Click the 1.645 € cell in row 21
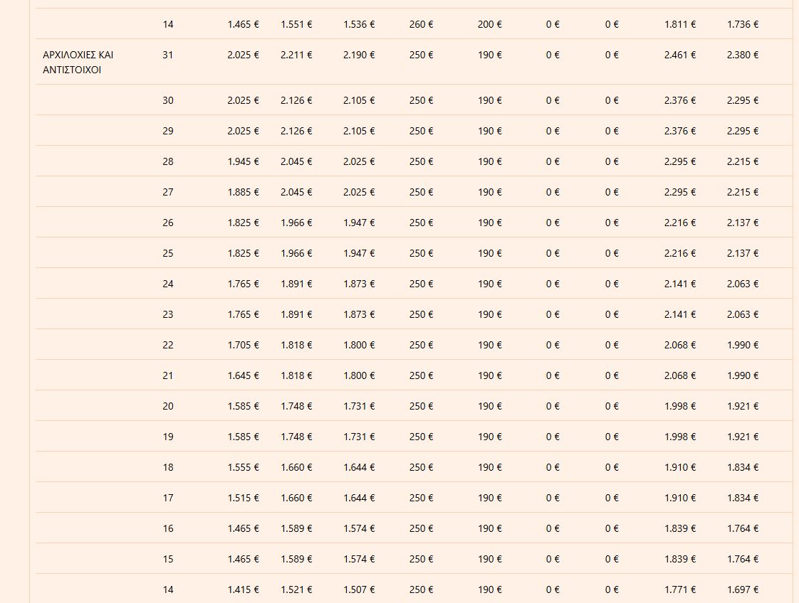Image resolution: width=799 pixels, height=603 pixels. click(243, 375)
